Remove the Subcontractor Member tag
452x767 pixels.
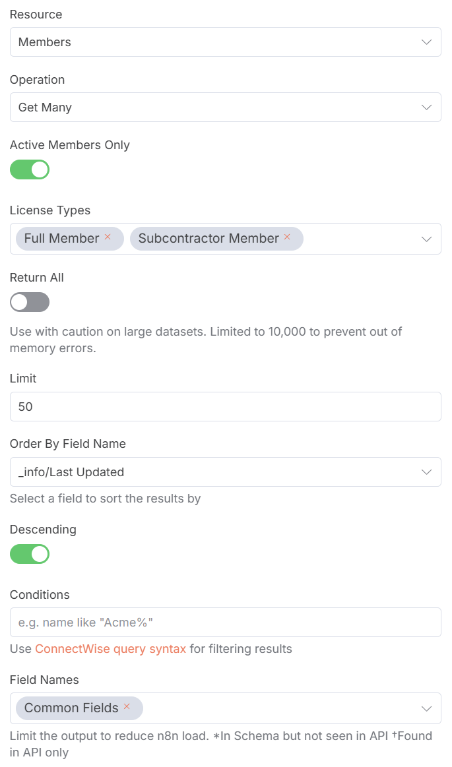[x=287, y=237]
